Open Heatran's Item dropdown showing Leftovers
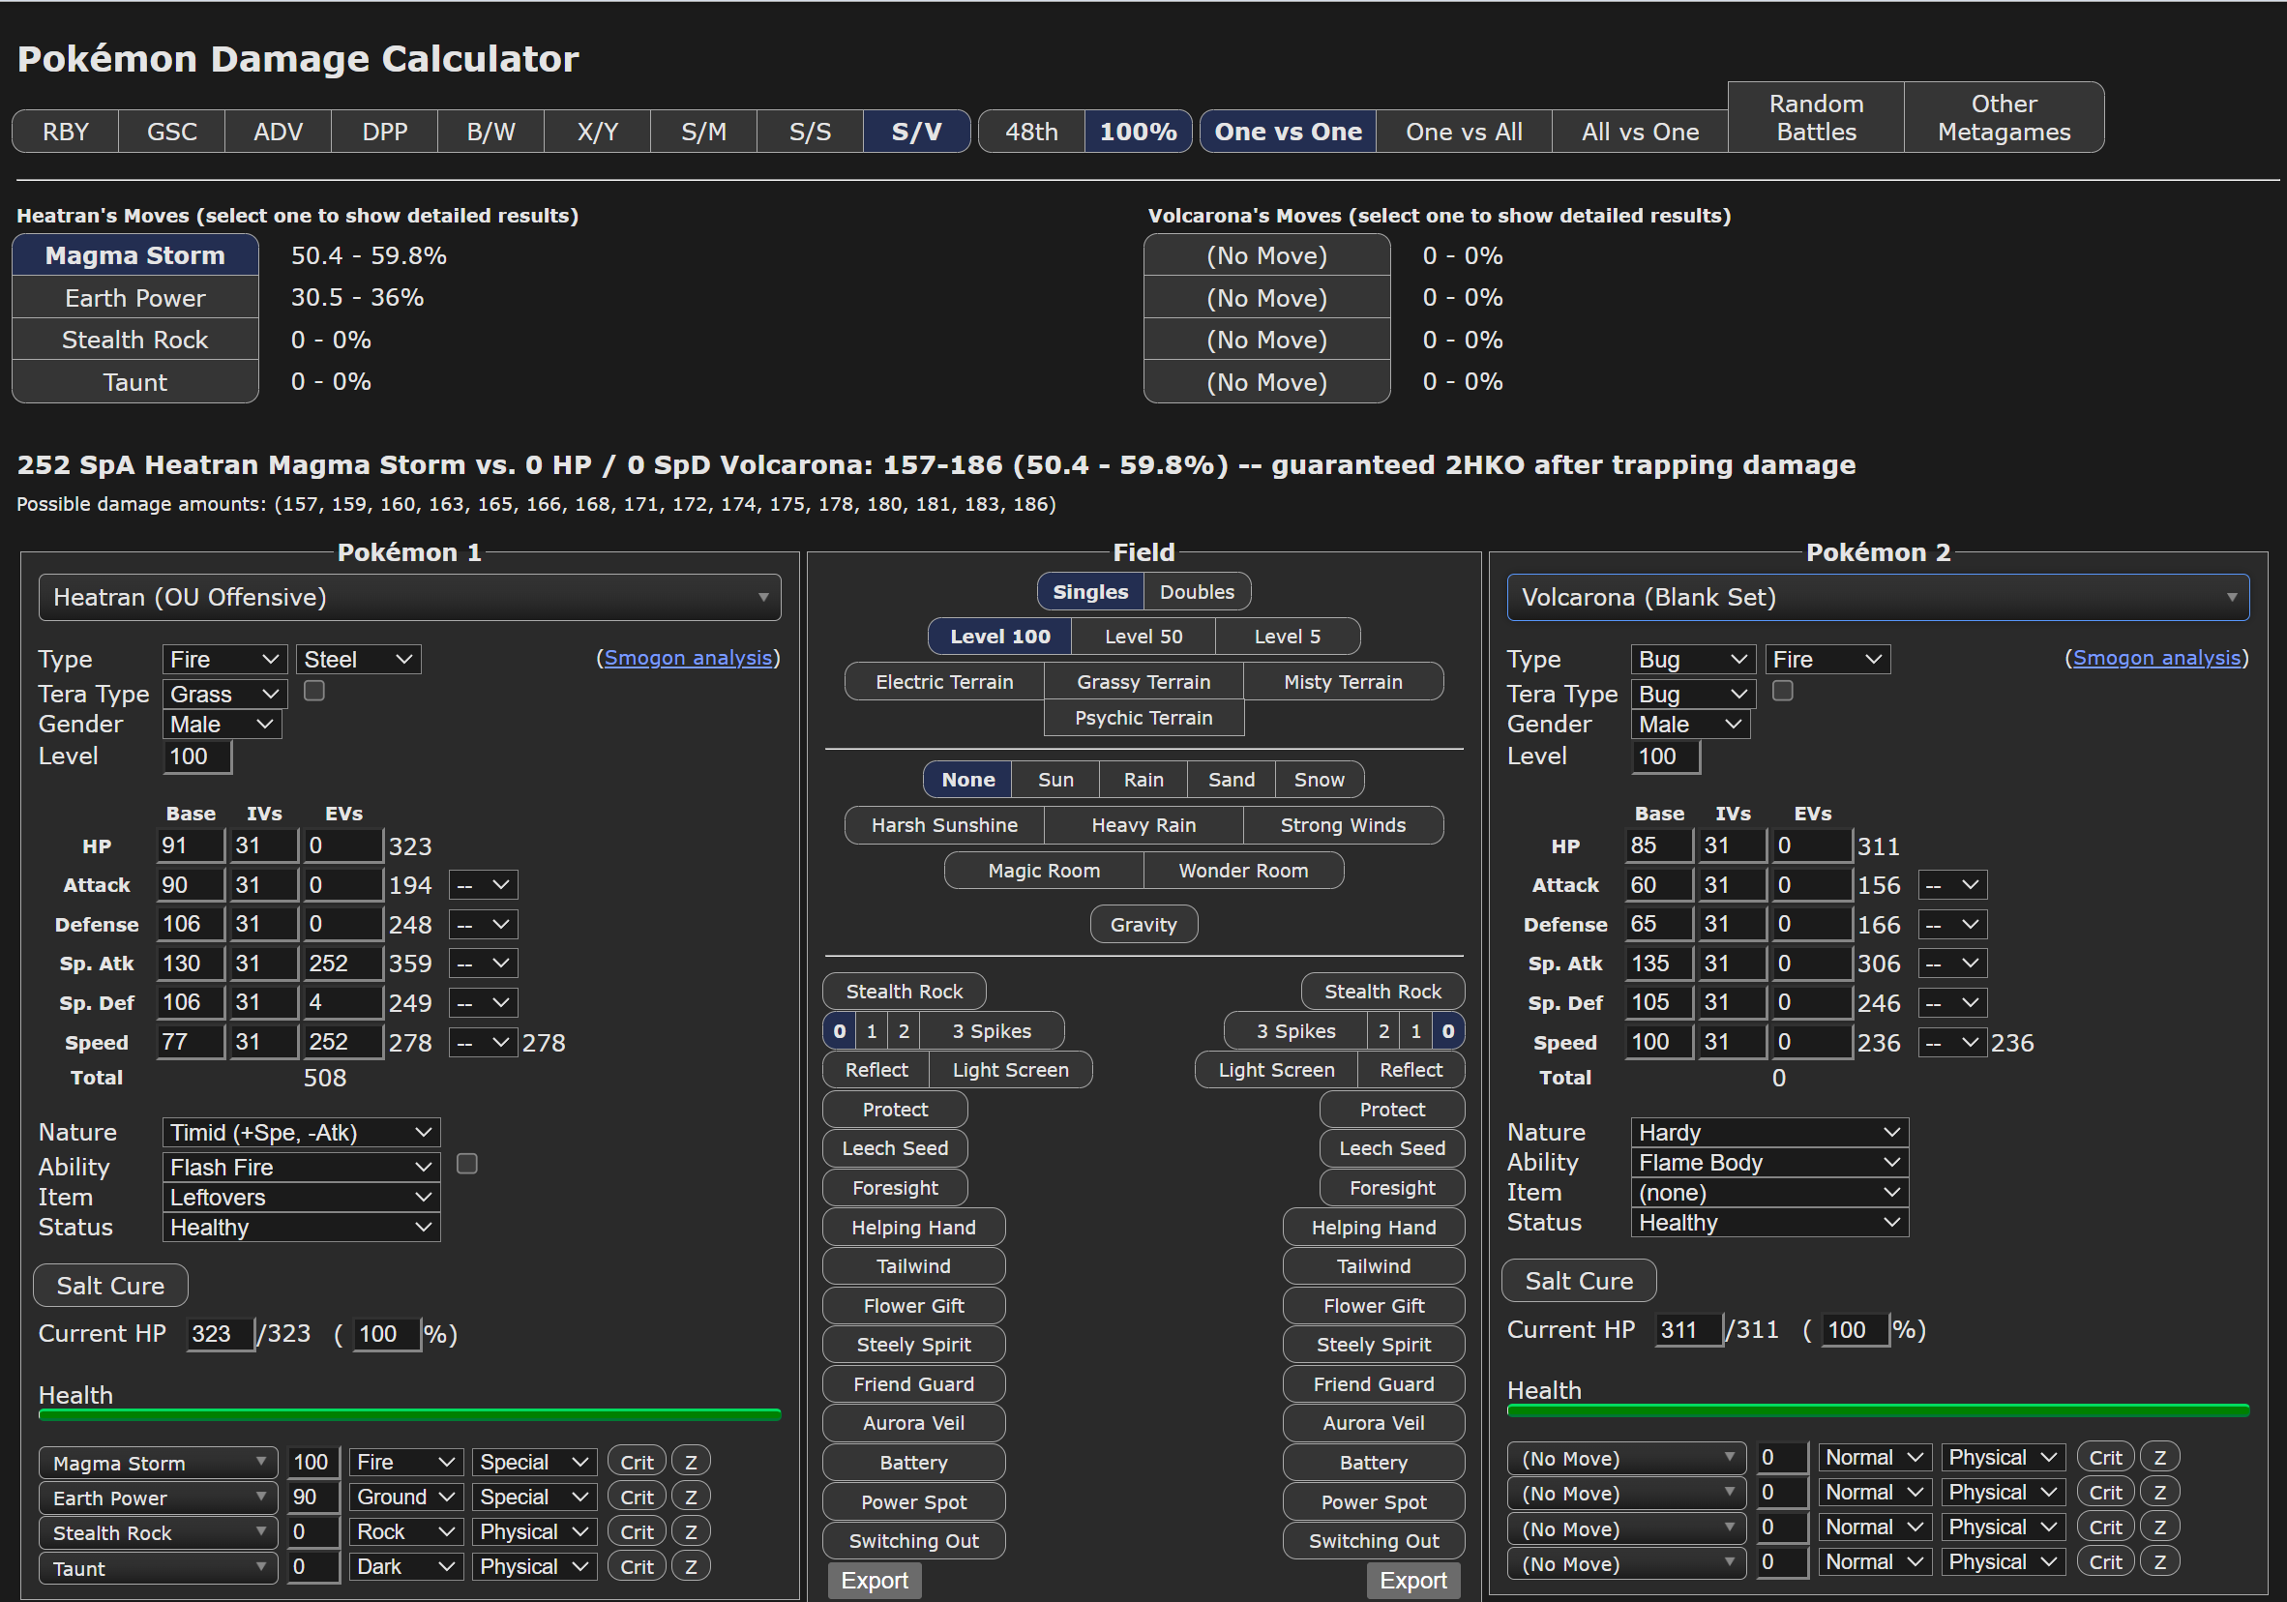 point(301,1197)
